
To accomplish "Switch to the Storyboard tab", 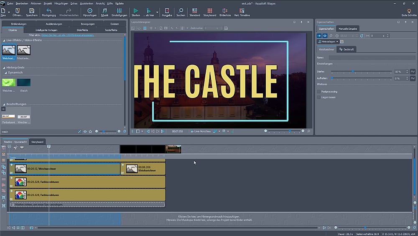I will (x=37, y=142).
